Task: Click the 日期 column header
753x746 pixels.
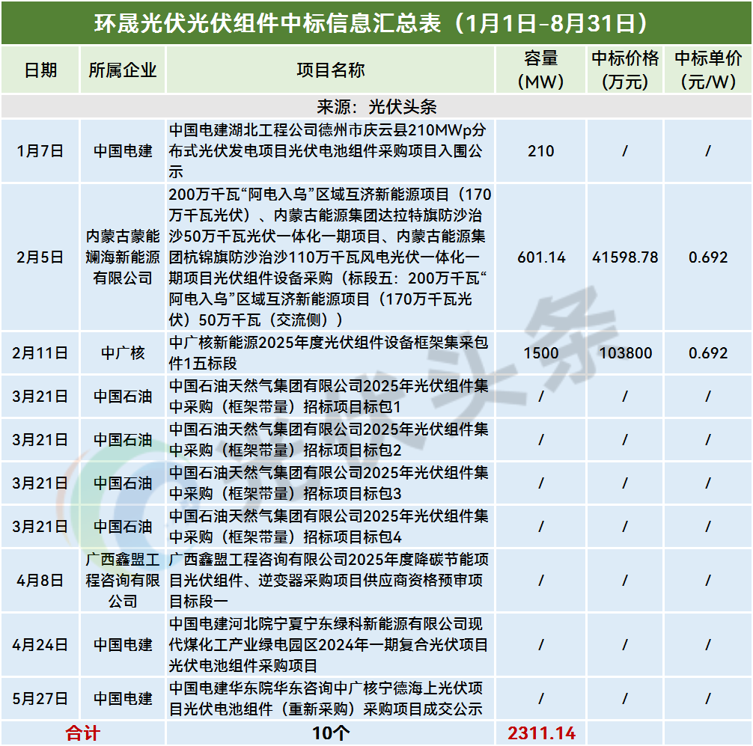Action: [x=40, y=70]
